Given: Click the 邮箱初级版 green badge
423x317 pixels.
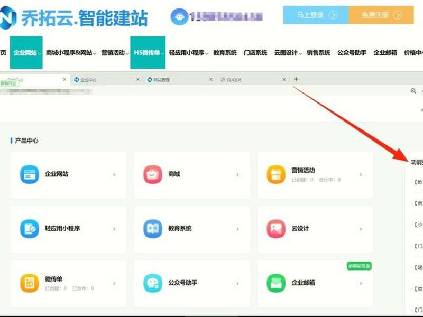Looking at the screenshot, I should click(359, 266).
